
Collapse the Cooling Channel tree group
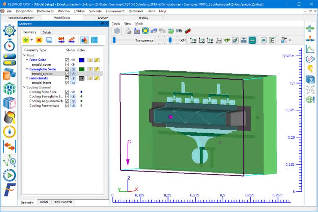[x=24, y=87]
